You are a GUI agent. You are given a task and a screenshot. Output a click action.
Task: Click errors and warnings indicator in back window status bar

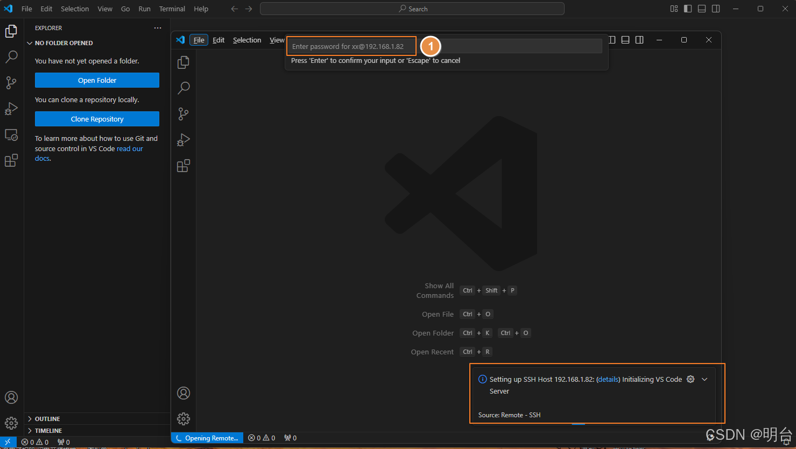click(35, 442)
